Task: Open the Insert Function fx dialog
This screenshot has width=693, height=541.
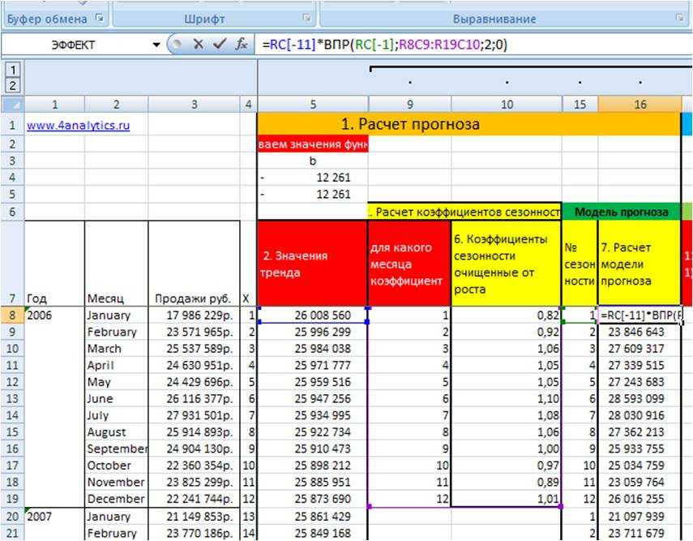Action: pos(241,45)
